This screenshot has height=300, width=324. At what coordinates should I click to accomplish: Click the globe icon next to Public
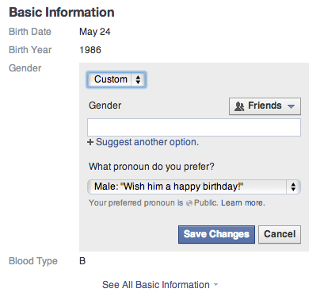point(189,203)
